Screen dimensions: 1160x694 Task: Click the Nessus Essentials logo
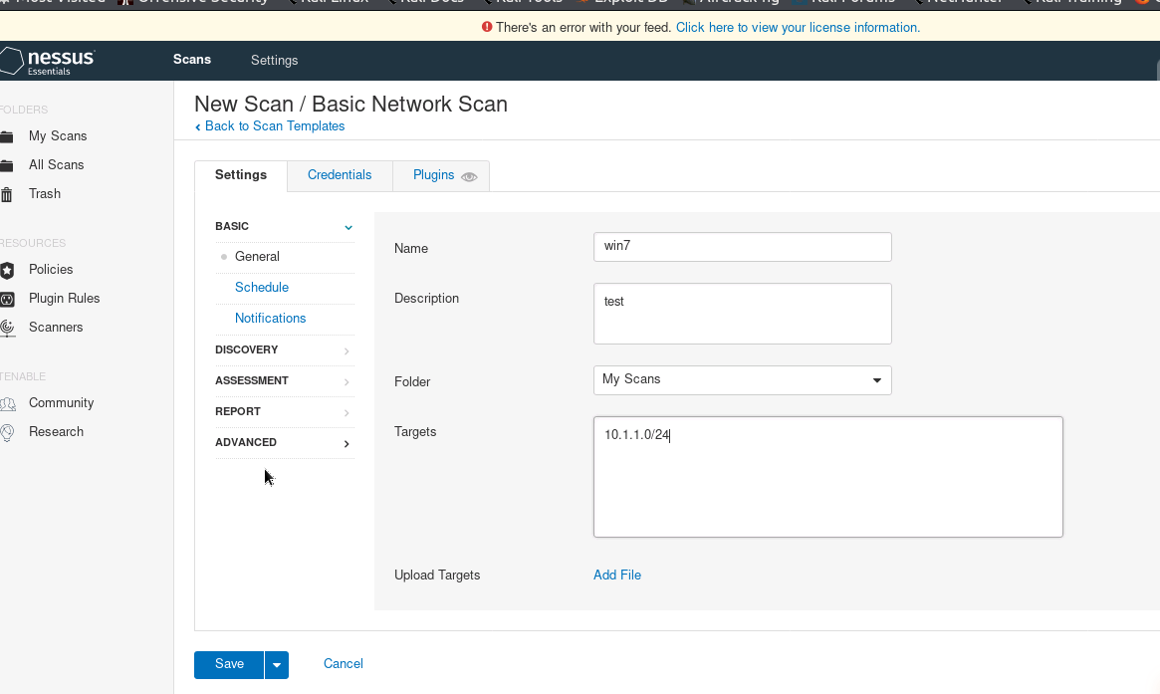click(48, 61)
